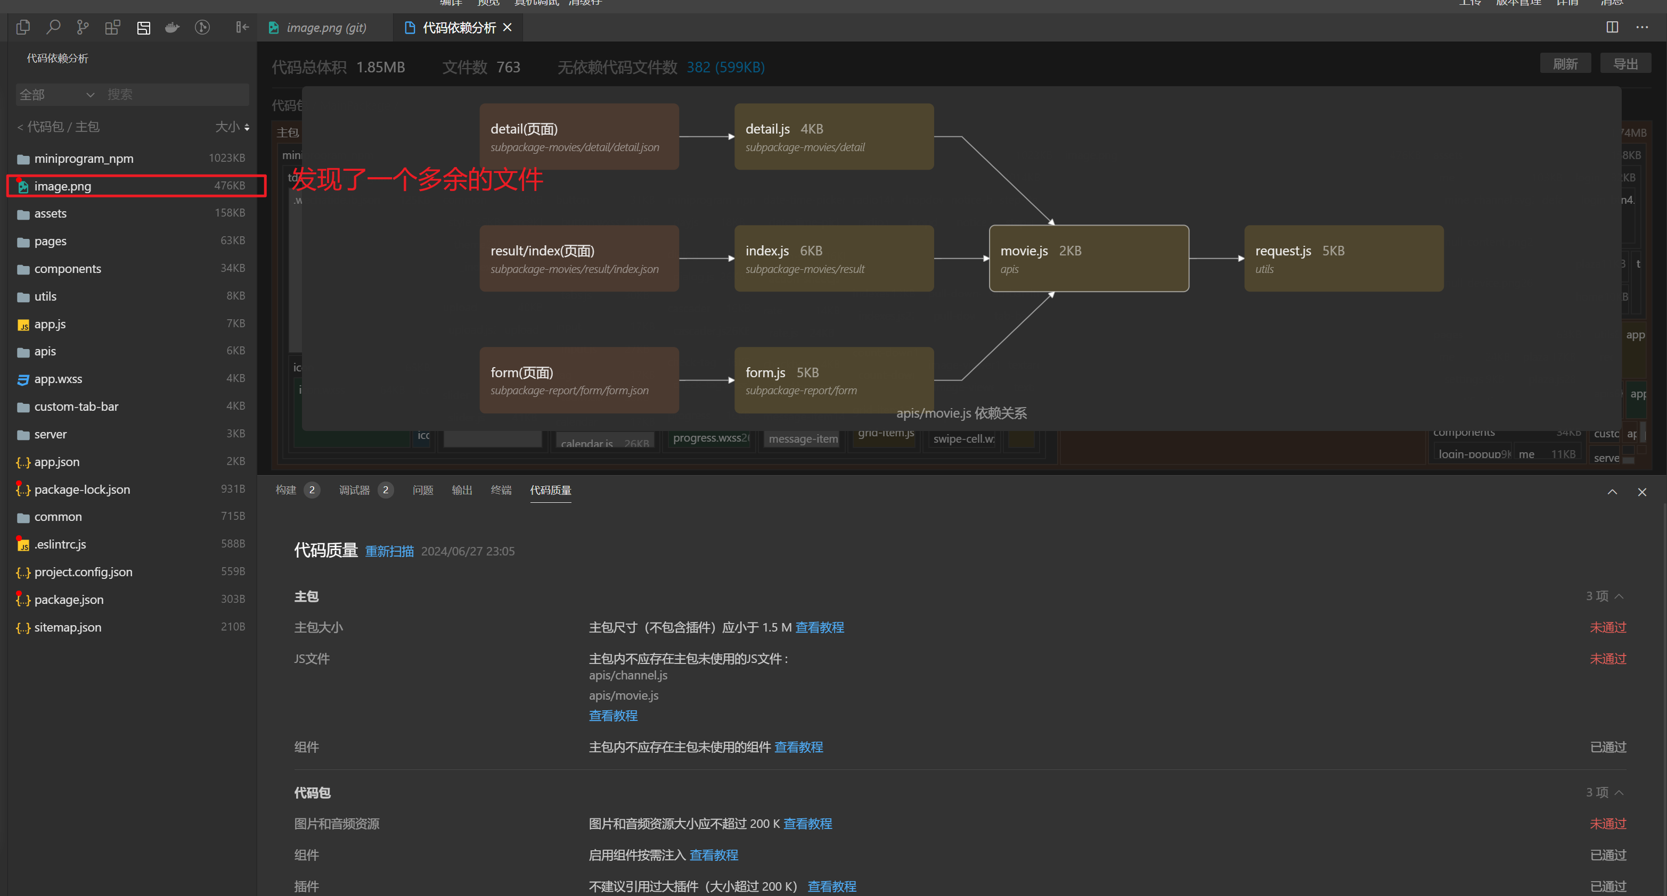The image size is (1667, 896).
Task: Close the bottom panel
Action: (1642, 492)
